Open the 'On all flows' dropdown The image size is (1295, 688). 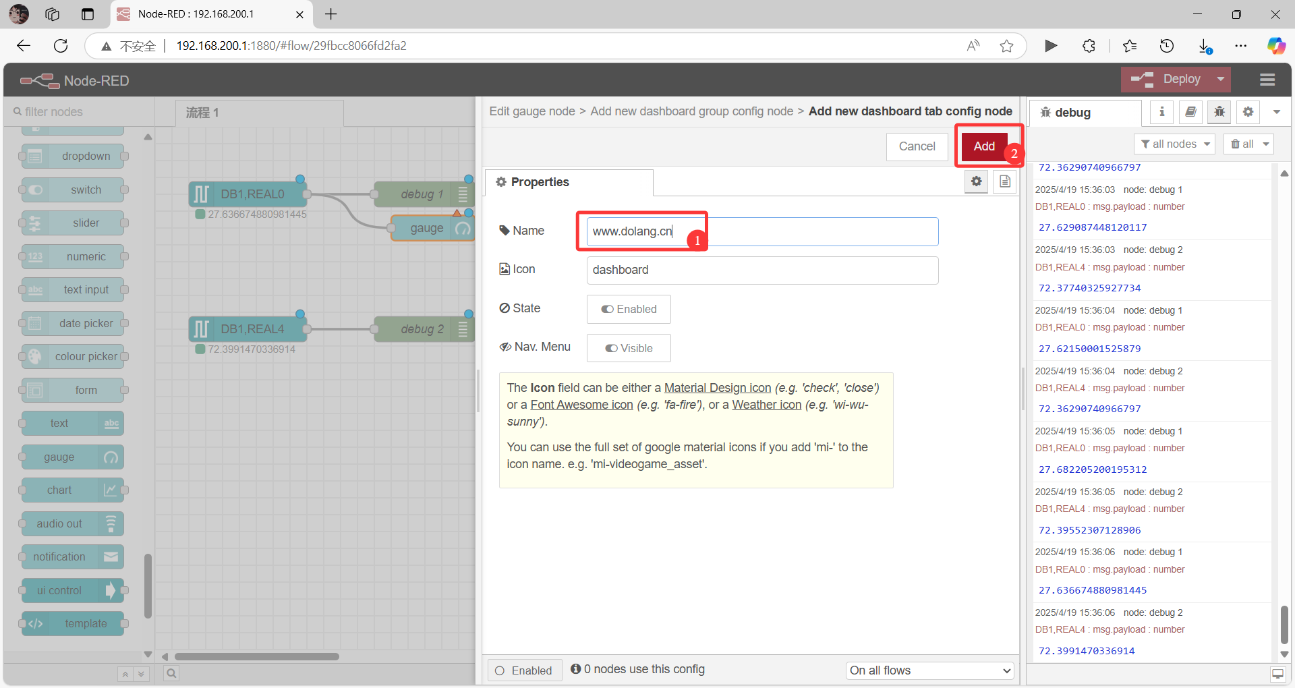pos(929,670)
